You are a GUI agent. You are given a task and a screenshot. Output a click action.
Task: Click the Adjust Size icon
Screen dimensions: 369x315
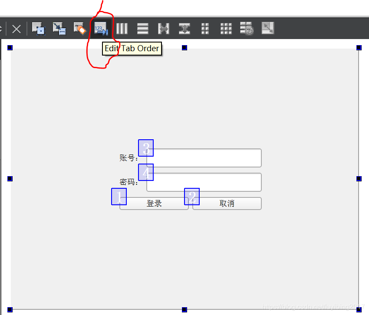[x=268, y=28]
